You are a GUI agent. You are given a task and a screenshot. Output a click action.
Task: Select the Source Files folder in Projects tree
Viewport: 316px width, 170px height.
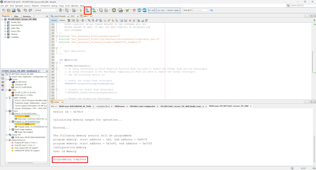click(15, 31)
